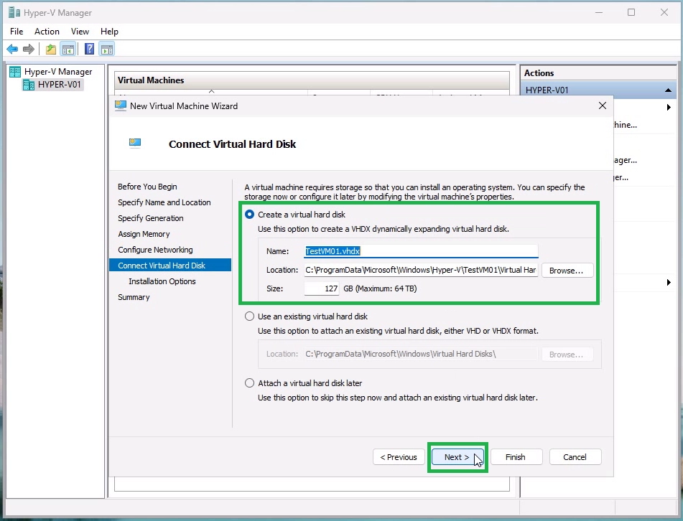The width and height of the screenshot is (683, 521).
Task: Click the Forward arrow toolbar icon
Action: pyautogui.click(x=29, y=50)
